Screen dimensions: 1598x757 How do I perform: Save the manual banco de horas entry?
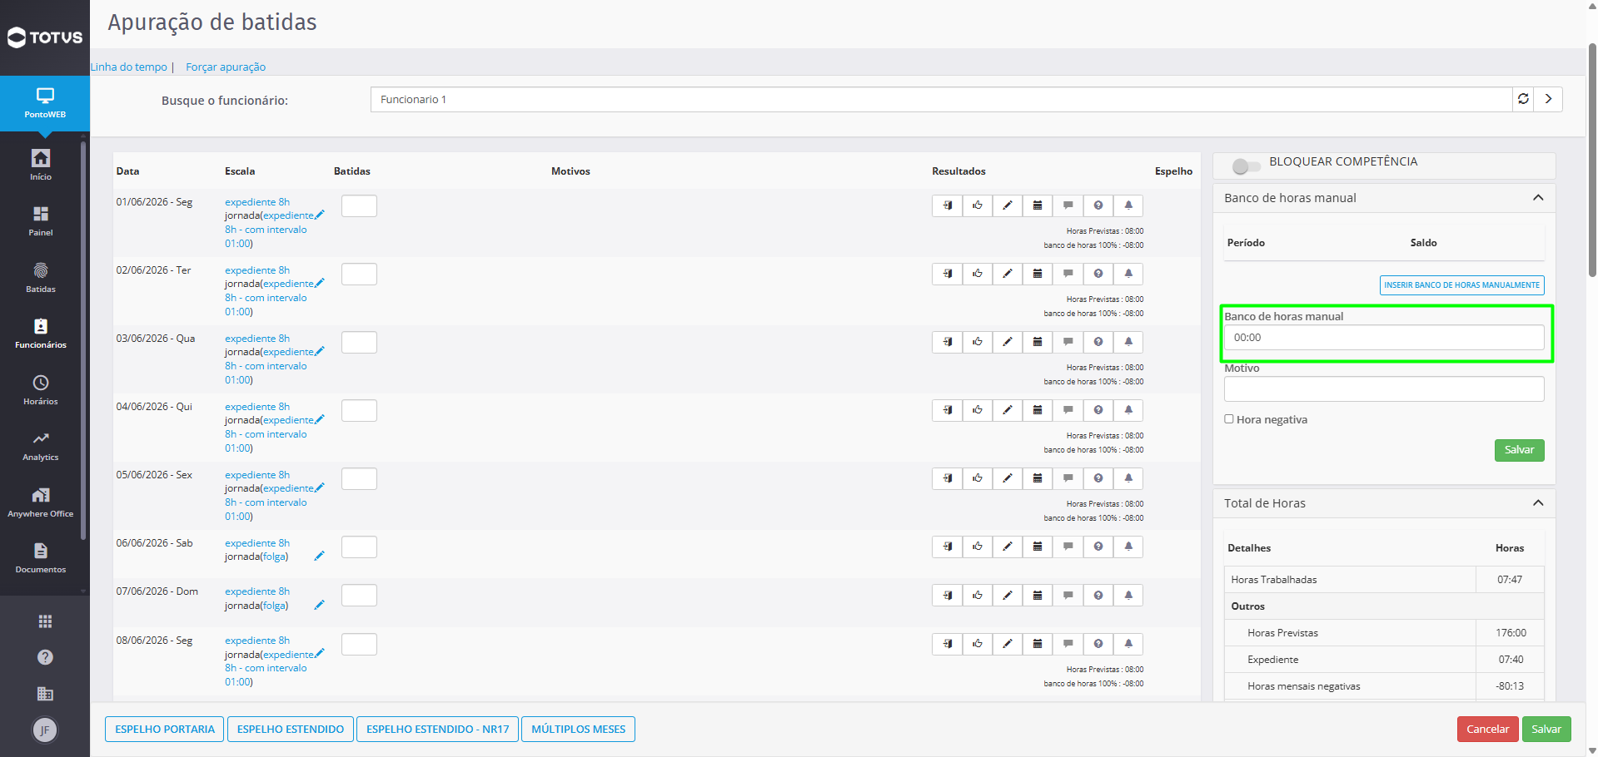1519,450
